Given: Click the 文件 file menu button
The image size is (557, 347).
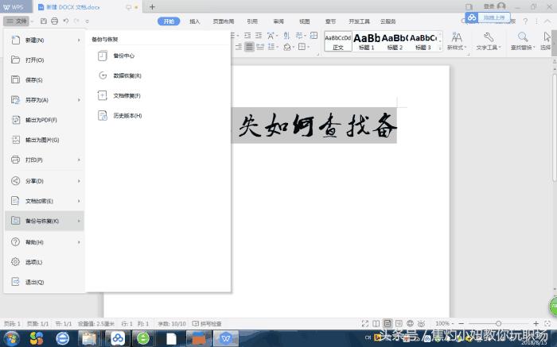Looking at the screenshot, I should coord(17,21).
